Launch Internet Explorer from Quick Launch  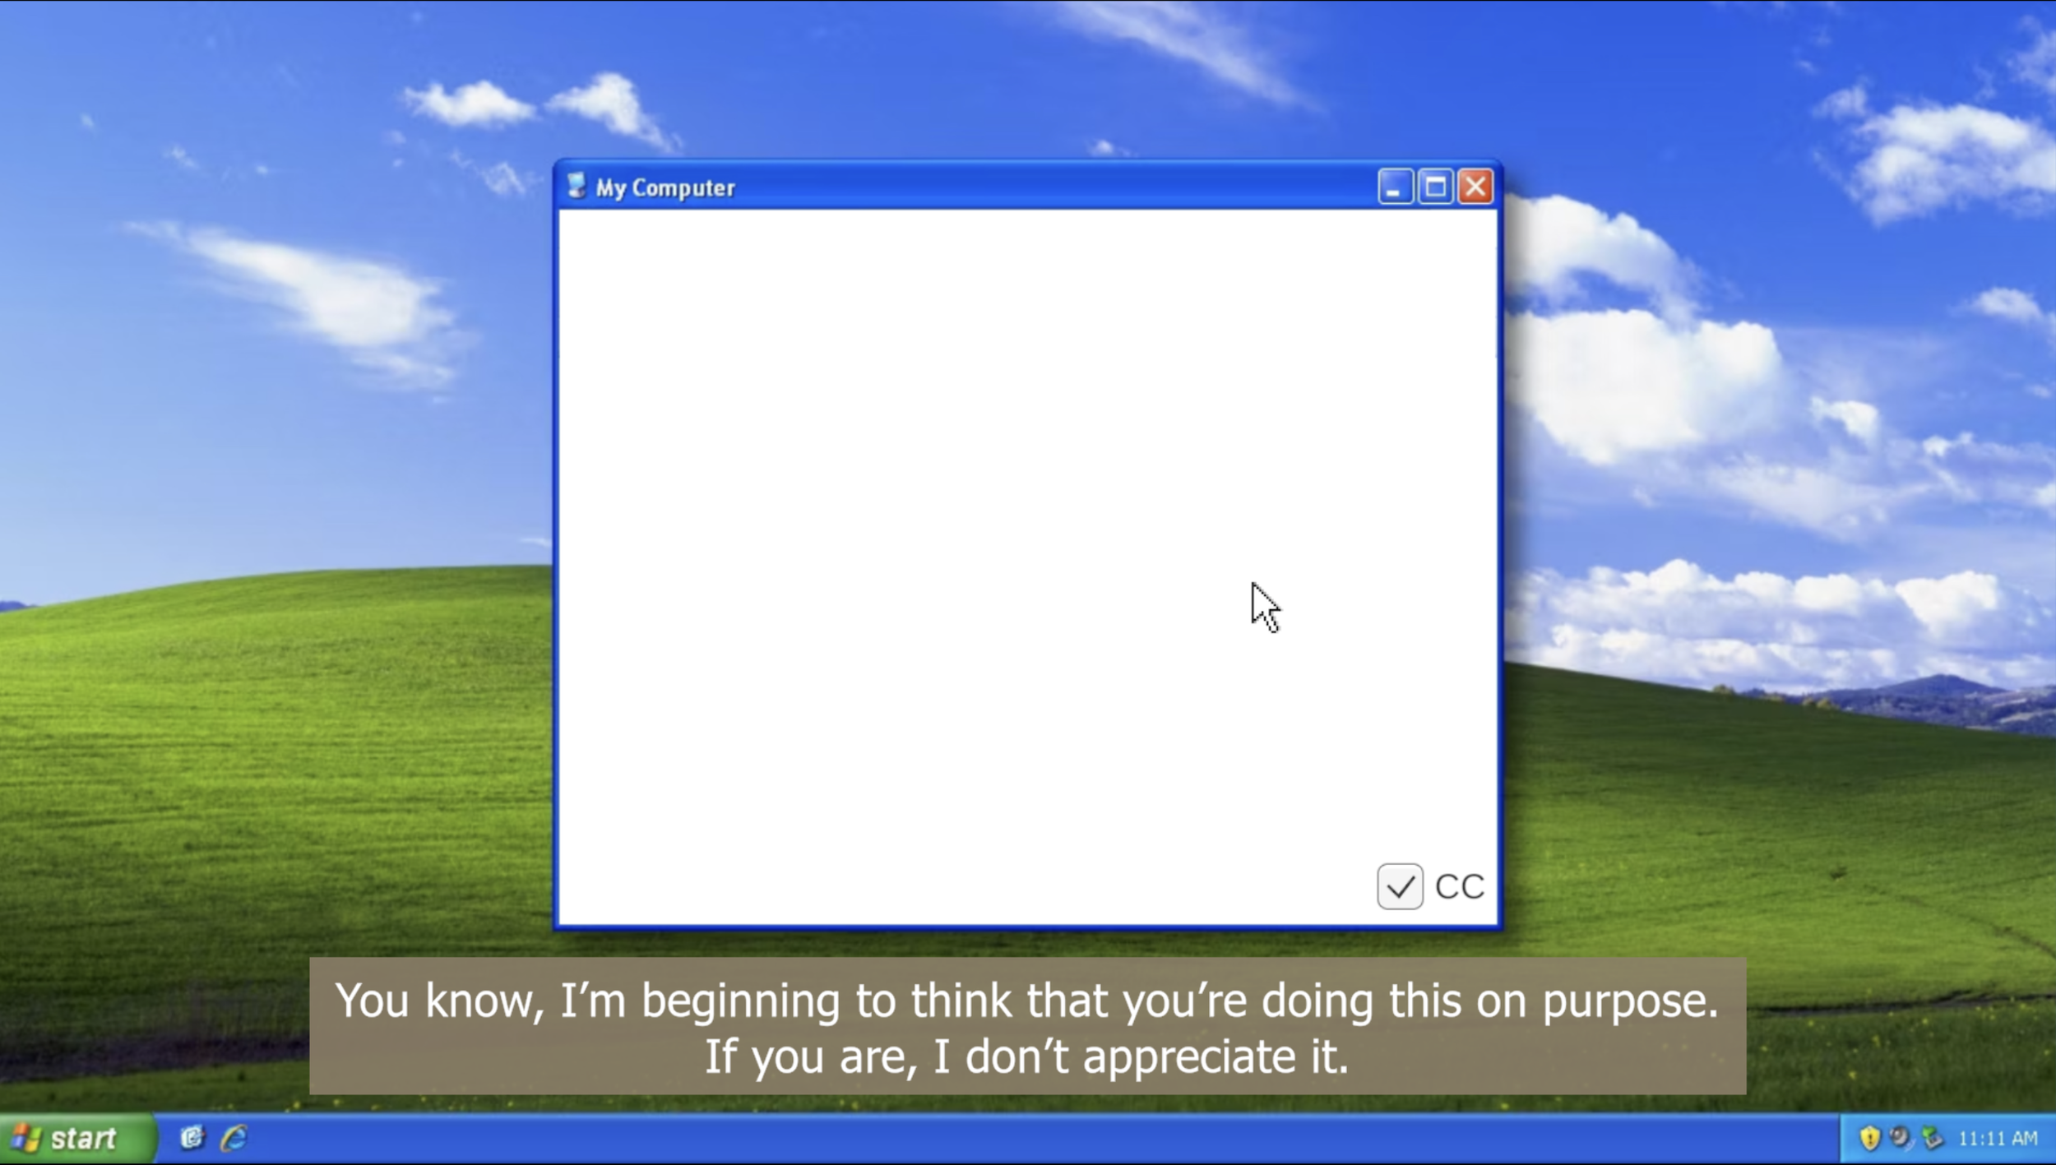[x=234, y=1138]
